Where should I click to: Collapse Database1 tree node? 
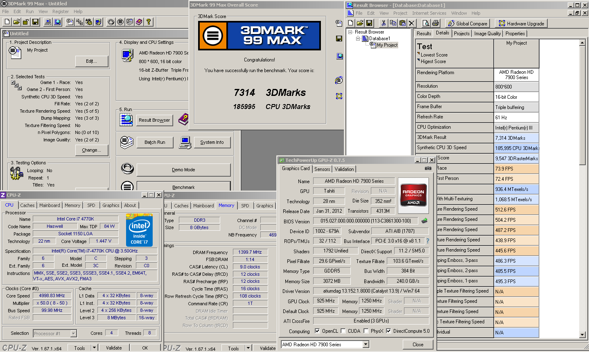click(358, 39)
